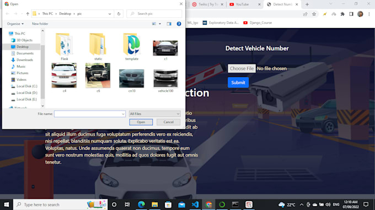Select the c6 car image

(x=98, y=78)
